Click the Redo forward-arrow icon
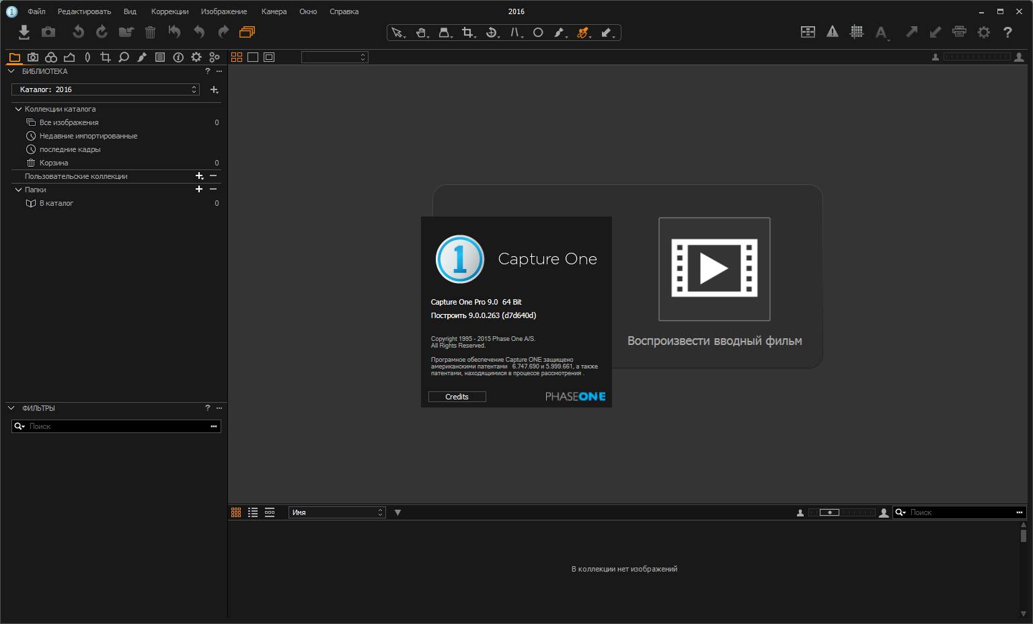Viewport: 1033px width, 624px height. (223, 32)
